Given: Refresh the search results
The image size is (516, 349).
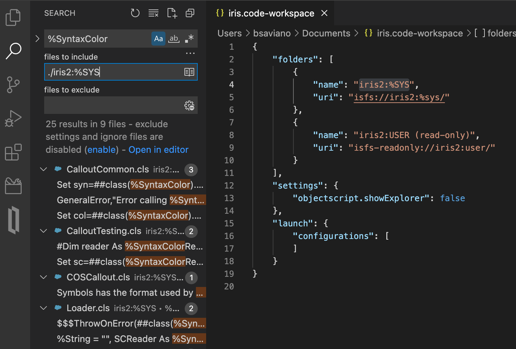Looking at the screenshot, I should point(135,13).
